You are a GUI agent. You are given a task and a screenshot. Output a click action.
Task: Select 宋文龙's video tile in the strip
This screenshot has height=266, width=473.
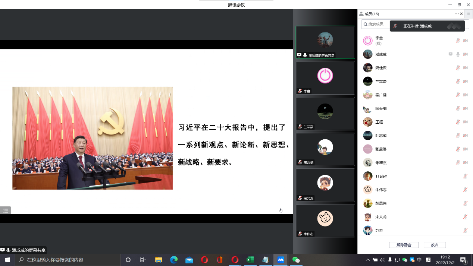[325, 185]
